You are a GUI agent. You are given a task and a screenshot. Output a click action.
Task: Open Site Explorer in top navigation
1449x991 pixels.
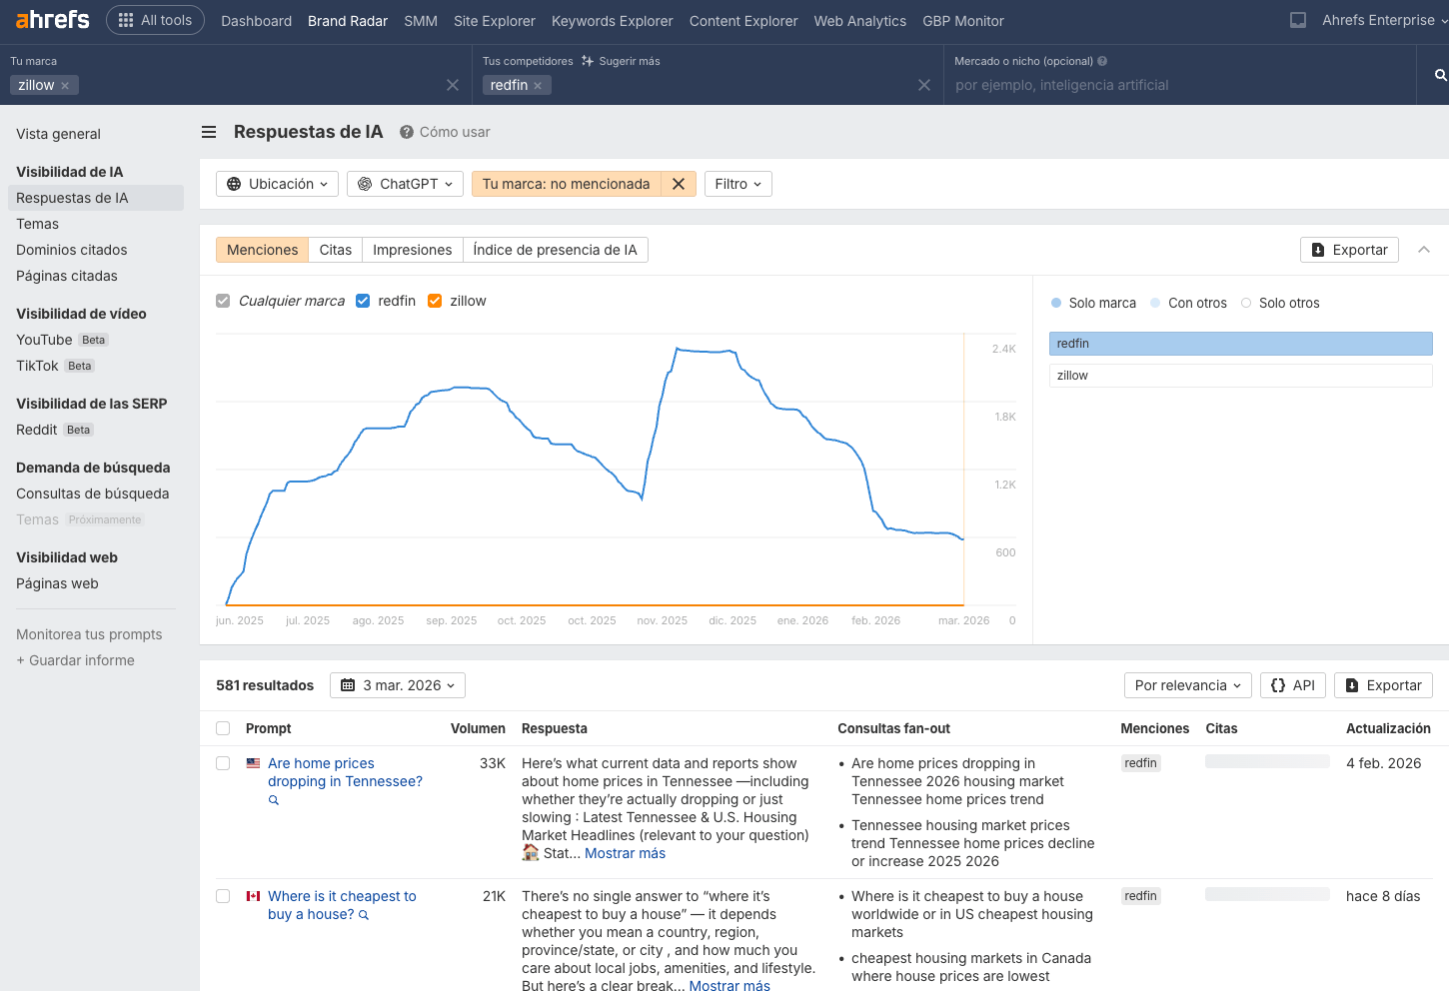(494, 21)
